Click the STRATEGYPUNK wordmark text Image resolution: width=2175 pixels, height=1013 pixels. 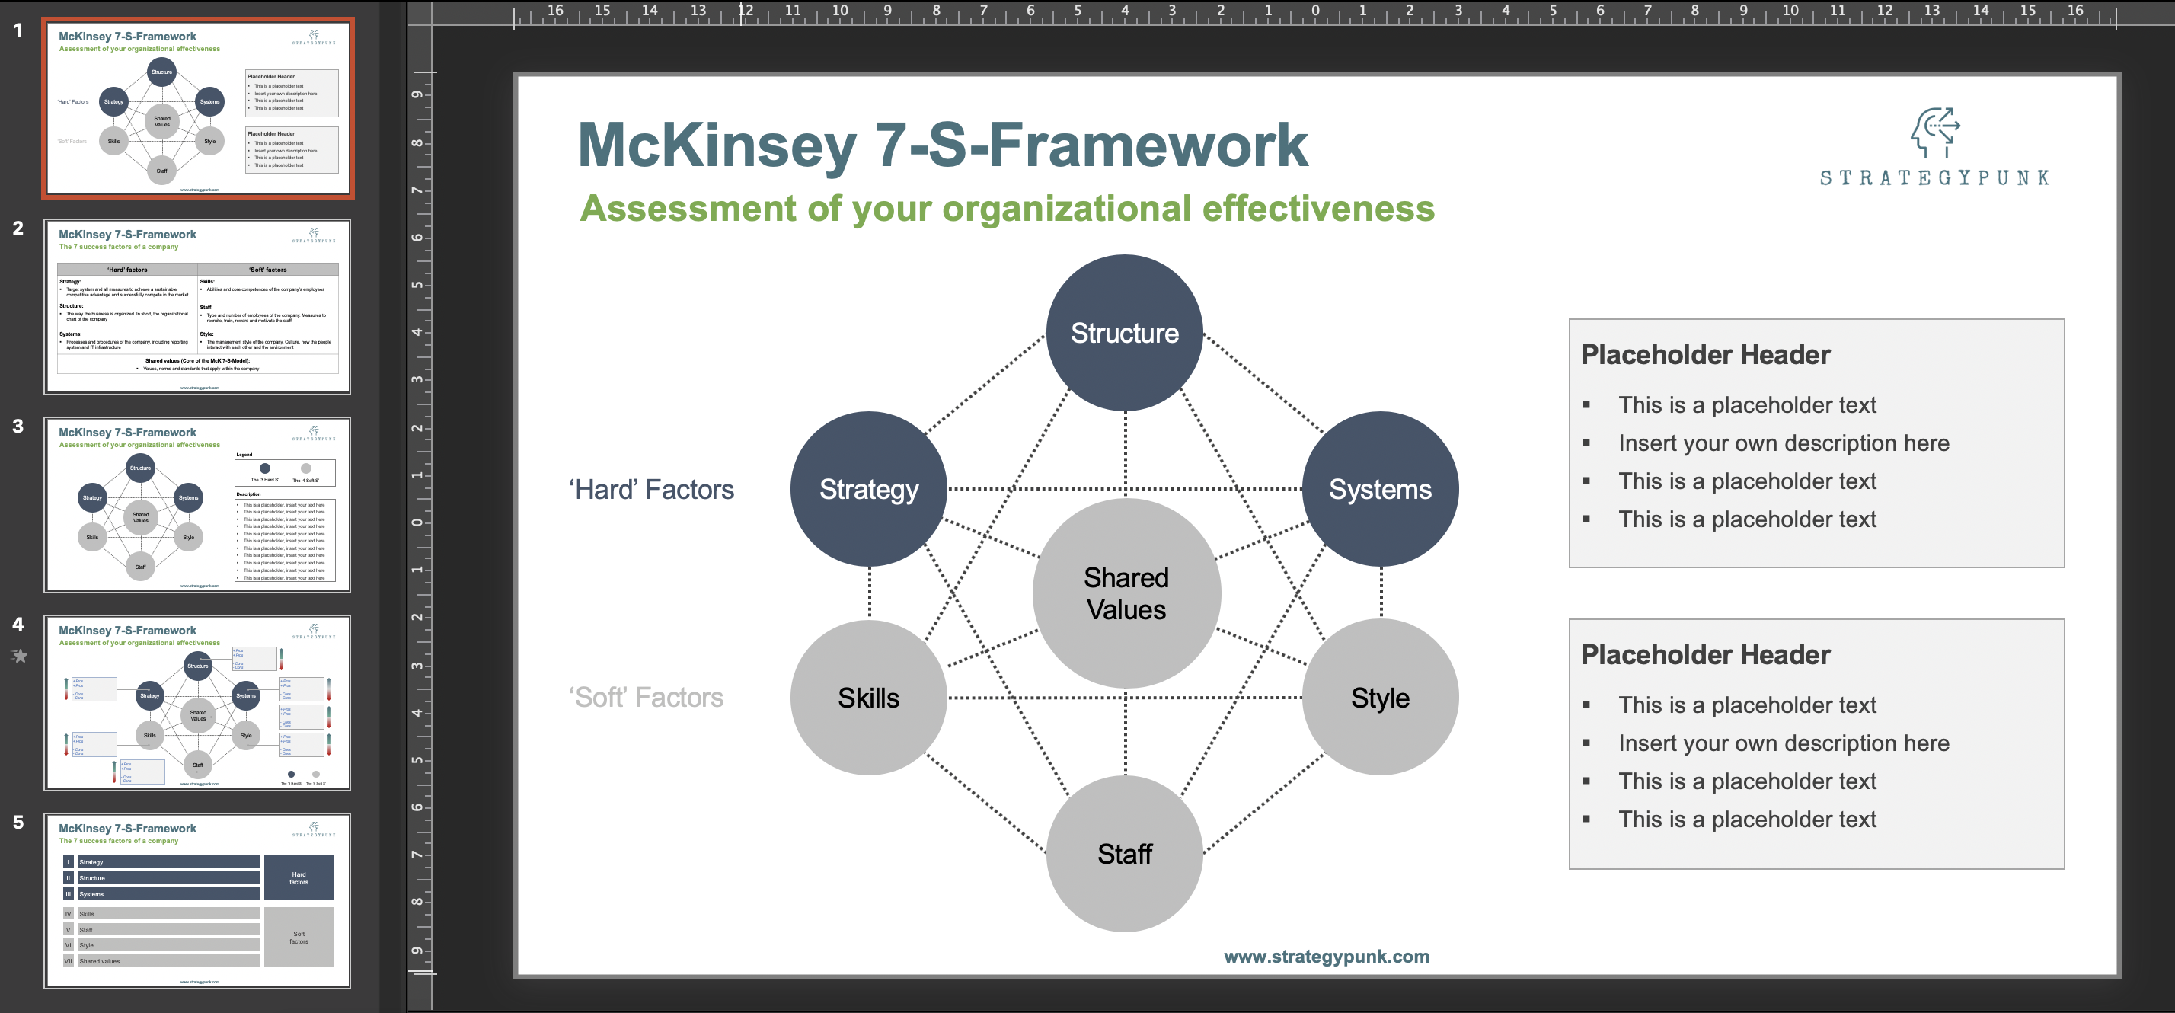coord(1934,178)
